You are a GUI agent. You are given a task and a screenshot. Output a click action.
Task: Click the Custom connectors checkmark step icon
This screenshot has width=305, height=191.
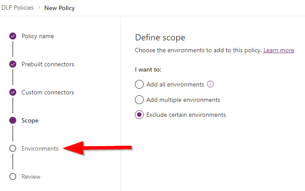coord(13,92)
